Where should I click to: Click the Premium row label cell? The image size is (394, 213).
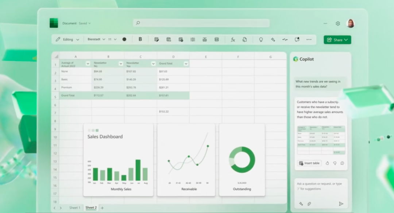76,87
